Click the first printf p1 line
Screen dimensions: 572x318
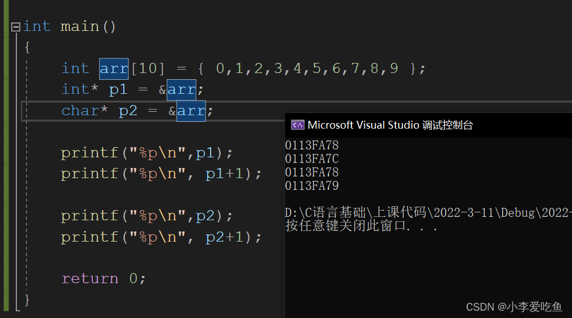pos(146,153)
